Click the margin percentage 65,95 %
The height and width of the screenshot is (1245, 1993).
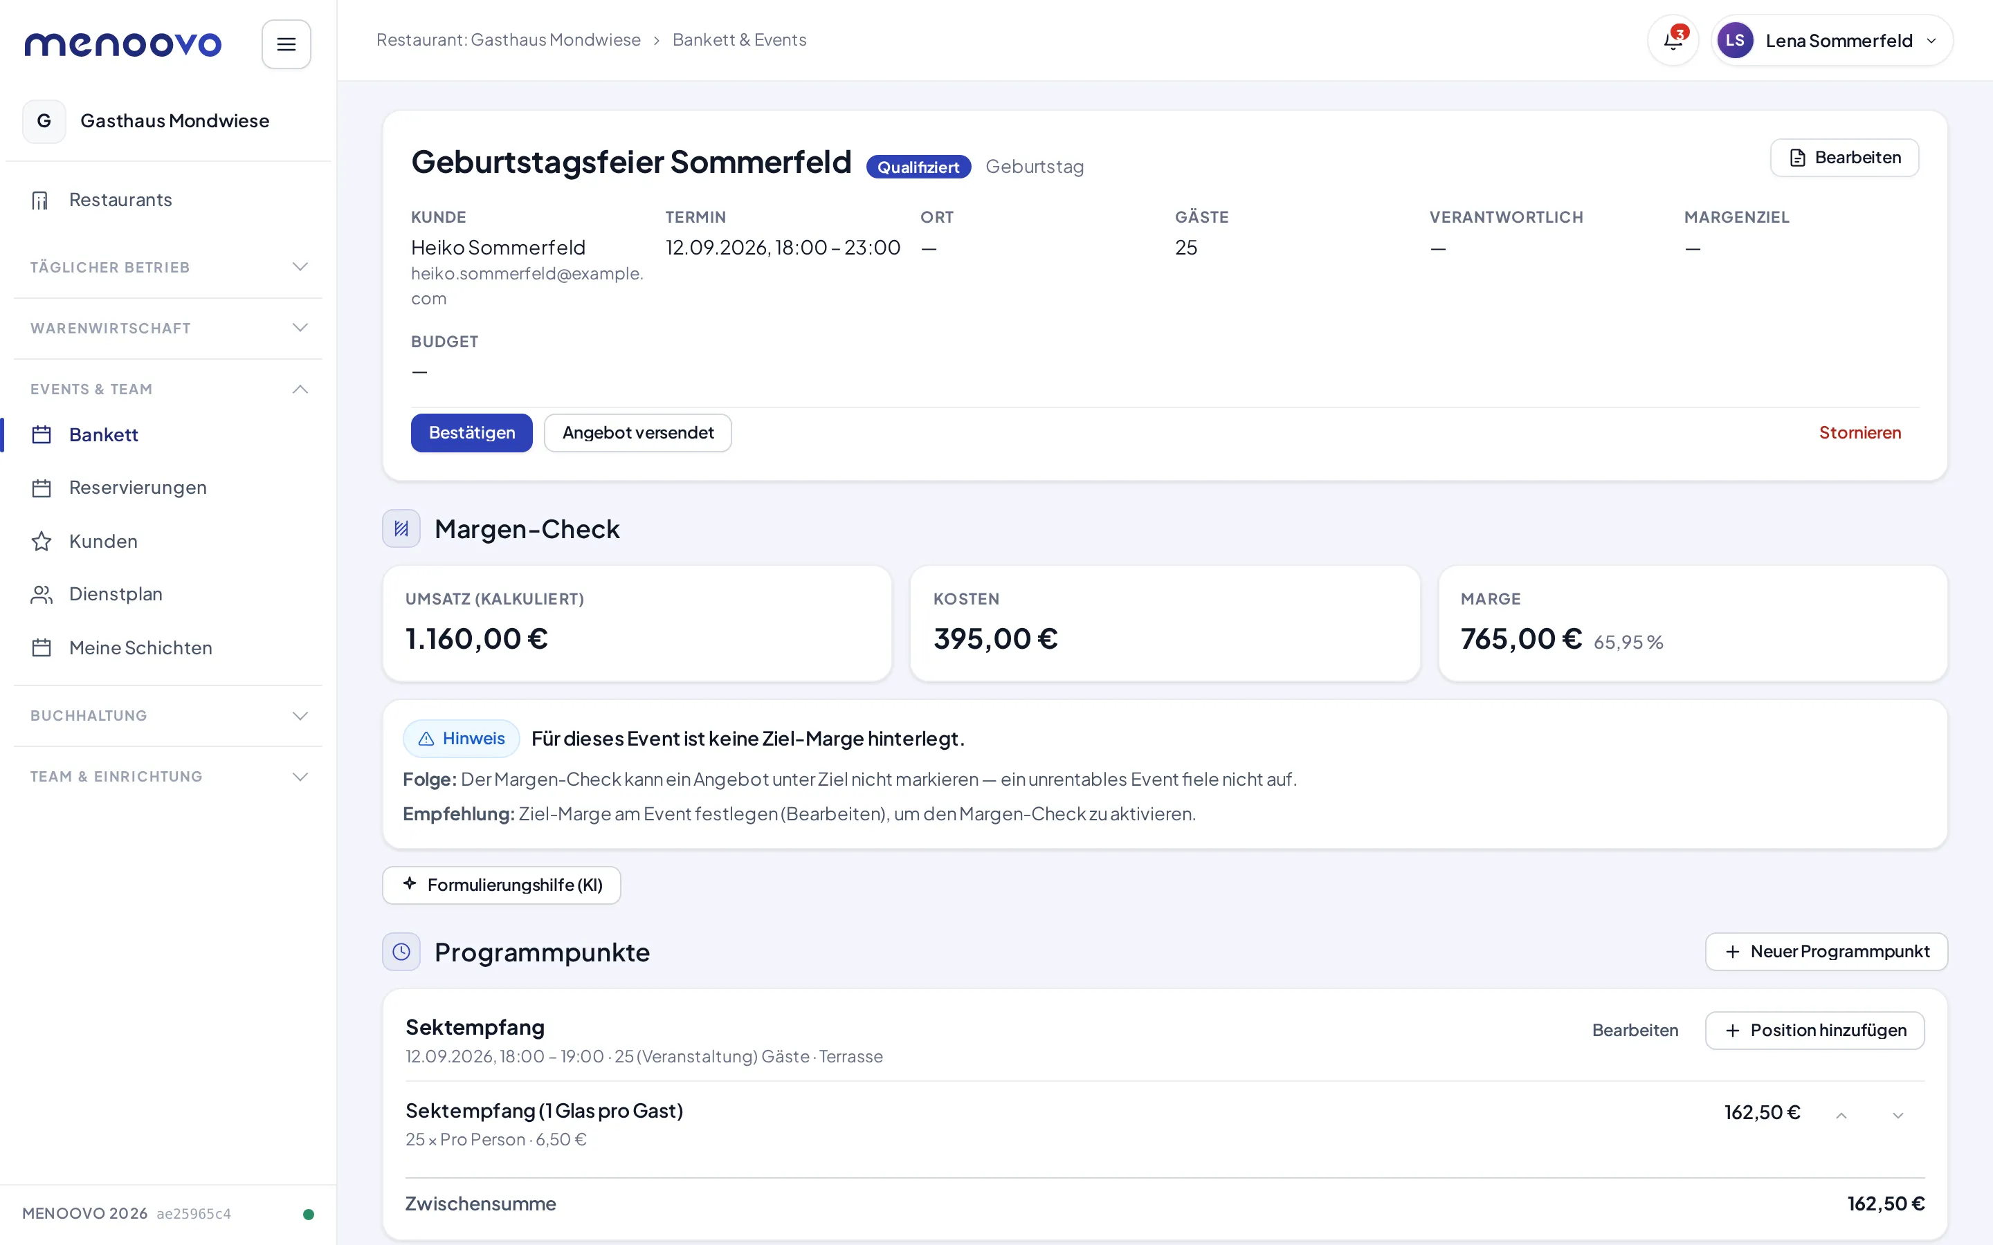(x=1628, y=643)
